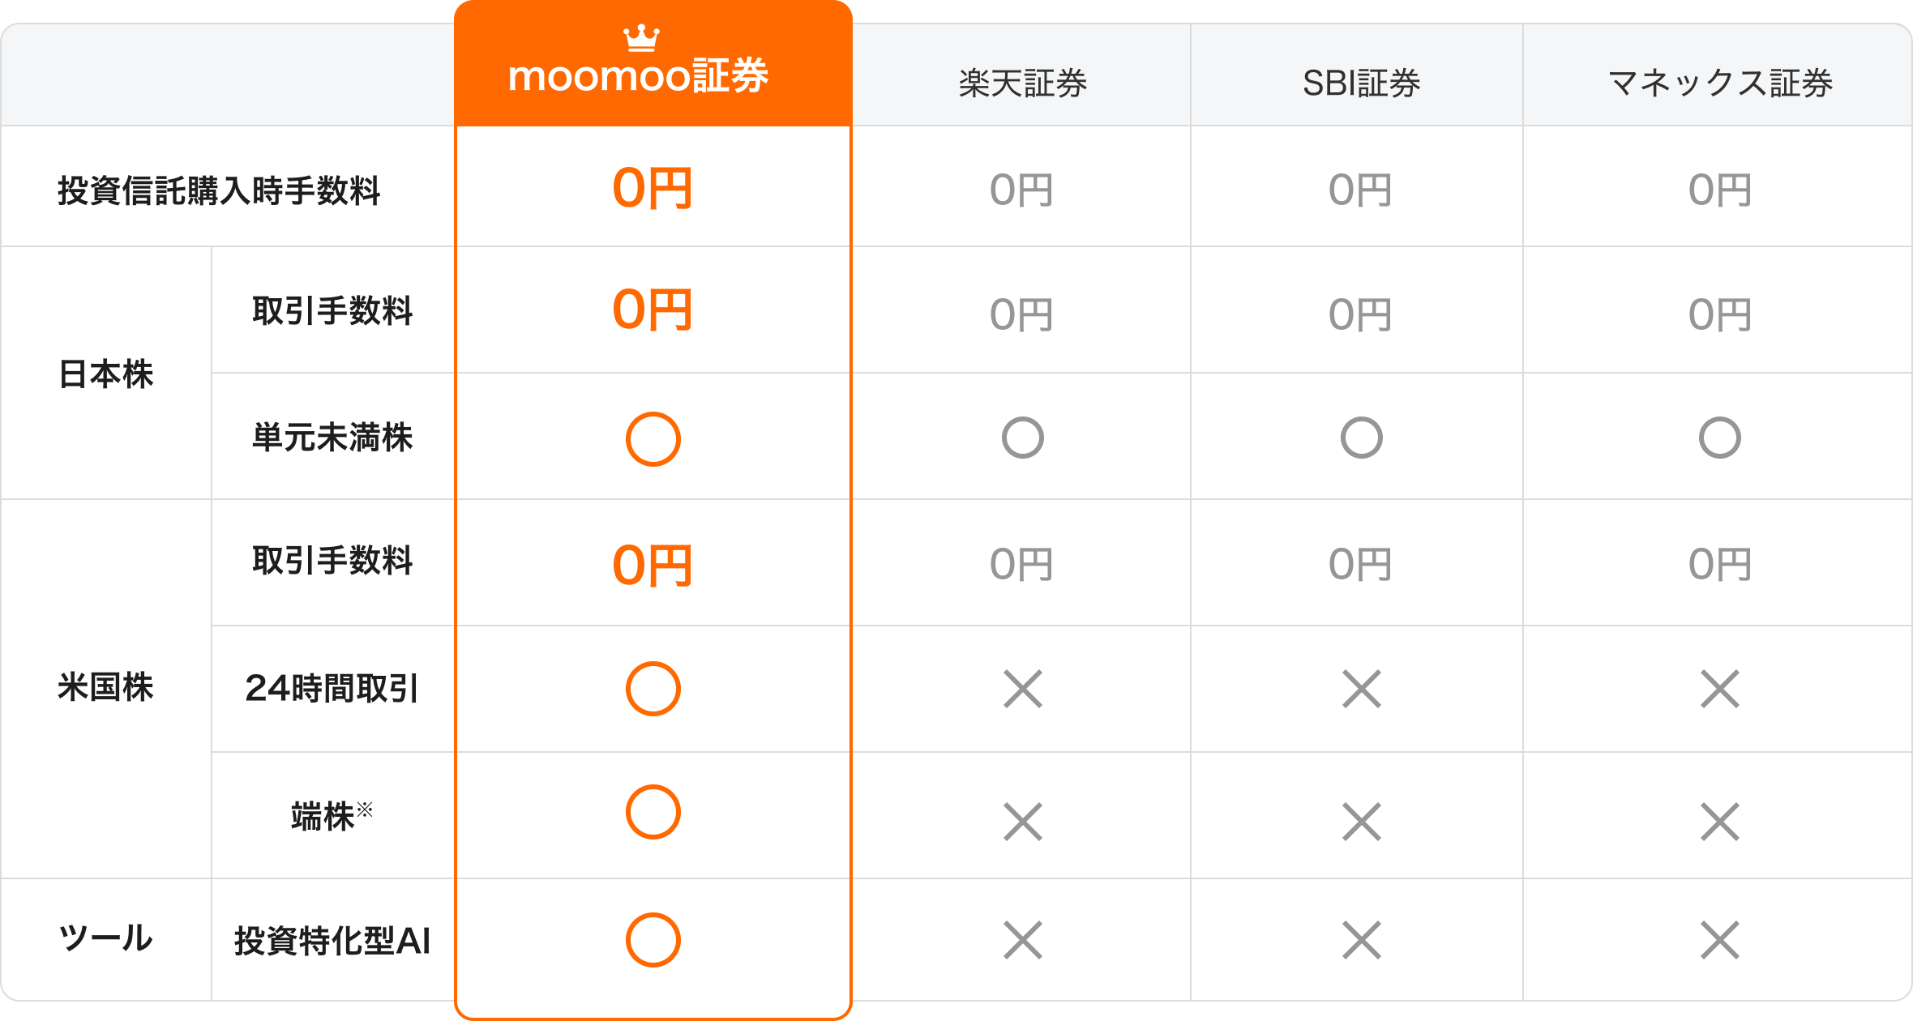Viewport: 1913px width, 1021px height.
Task: Select the SBI証券 column header
Action: pyautogui.click(x=1361, y=83)
